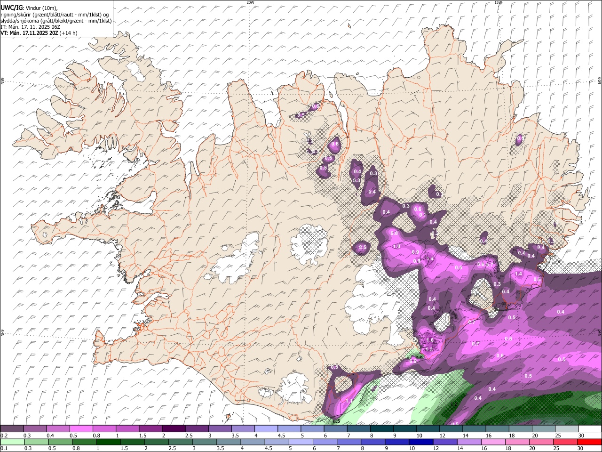The height and width of the screenshot is (452, 602).
Task: Choose the 8 royal blue swatch in lower legend row
Action: [374, 442]
